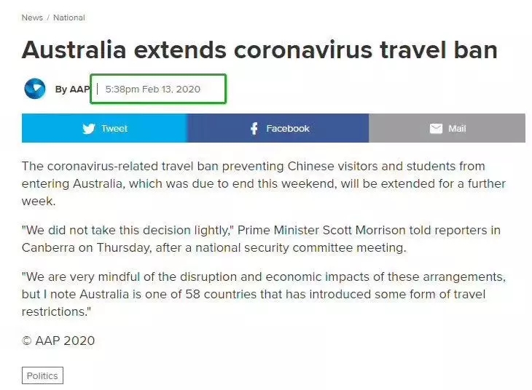Viewport: 532px width, 390px height.
Task: Click the 'By AAP' author byline
Action: tap(72, 89)
